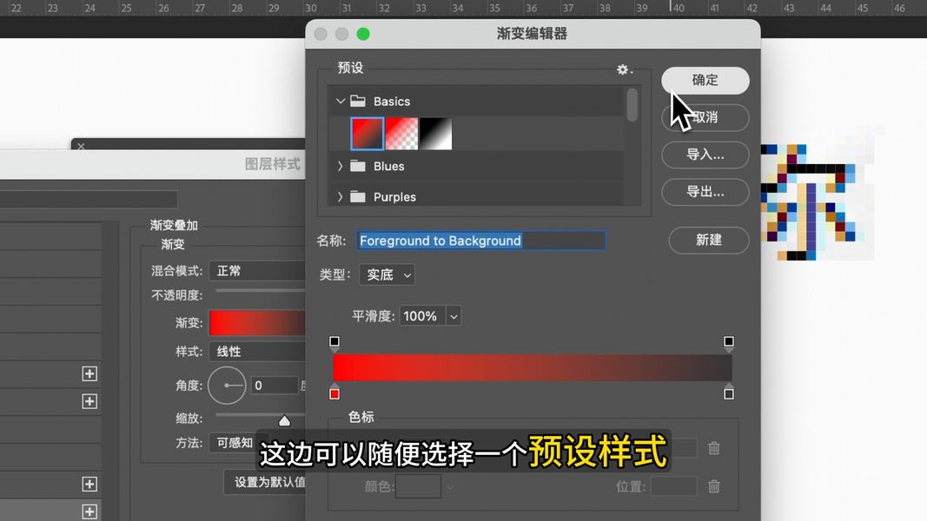The height and width of the screenshot is (521, 927).
Task: Click the green zoom button of the gradient editor
Action: point(363,34)
